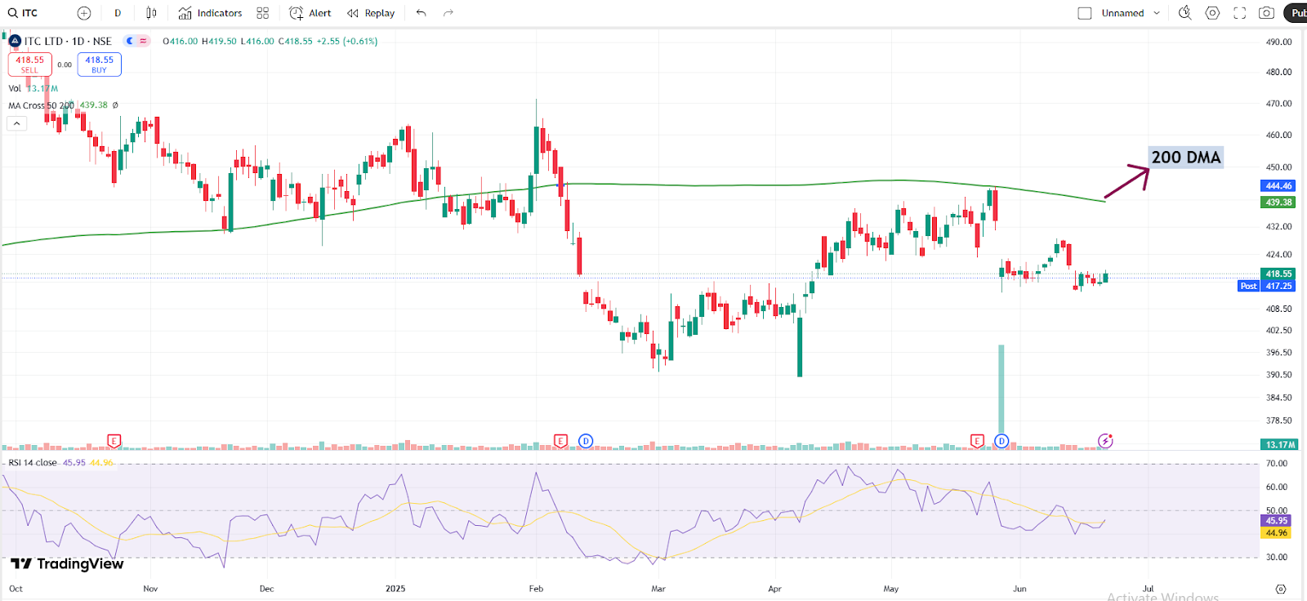Click the 45.95 RSI label on the axis
Screen dimensions: 1307x601
1276,521
